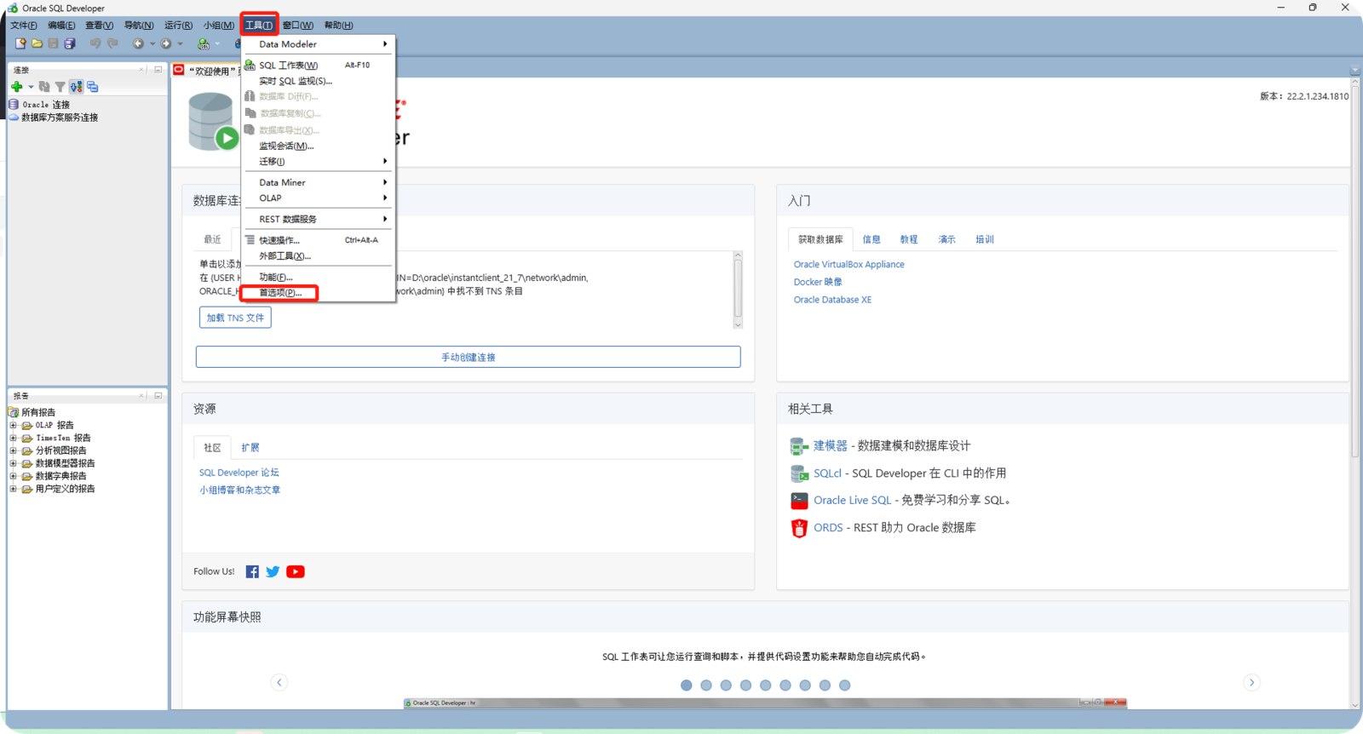This screenshot has width=1363, height=734.
Task: Click the Back navigation arrow icon
Action: coord(138,43)
